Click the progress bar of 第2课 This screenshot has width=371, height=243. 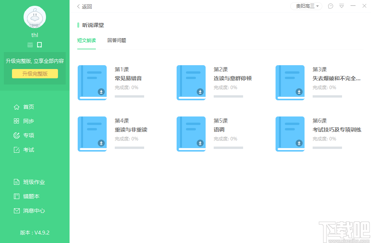coord(228,96)
